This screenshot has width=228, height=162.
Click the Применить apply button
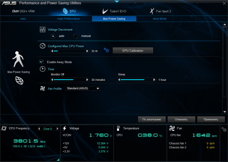(x=211, y=120)
